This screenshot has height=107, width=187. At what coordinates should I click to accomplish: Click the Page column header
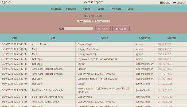pyautogui.click(x=52, y=38)
